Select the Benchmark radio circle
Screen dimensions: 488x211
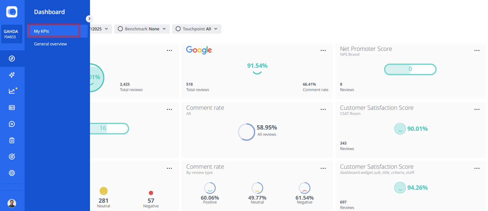121,29
